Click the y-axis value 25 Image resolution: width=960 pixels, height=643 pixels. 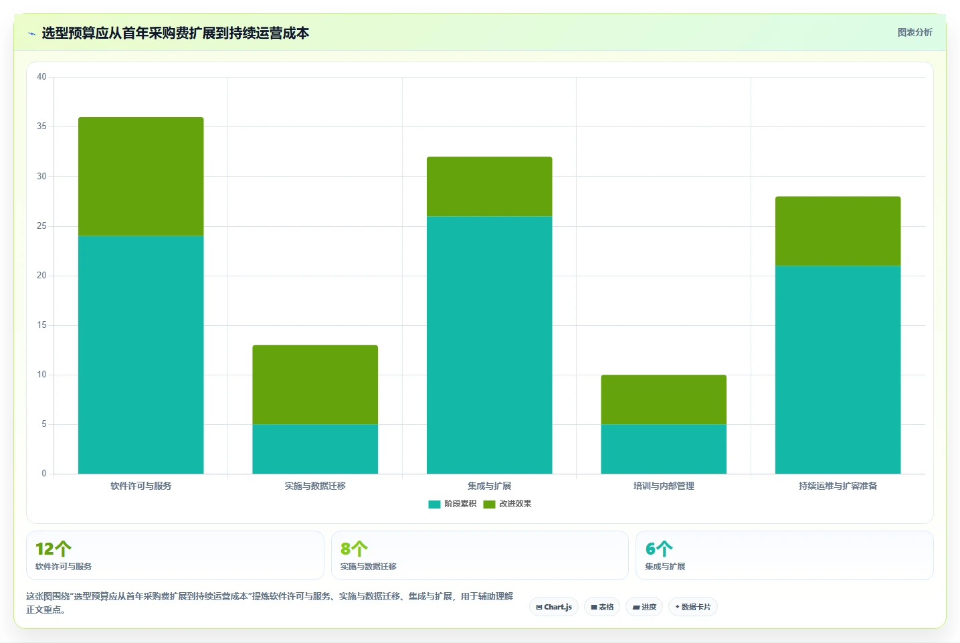pyautogui.click(x=41, y=226)
